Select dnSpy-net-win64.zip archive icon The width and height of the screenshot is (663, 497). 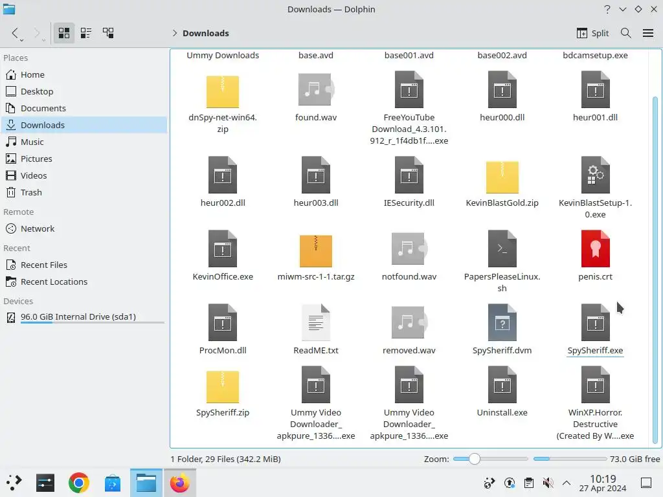[x=223, y=91]
